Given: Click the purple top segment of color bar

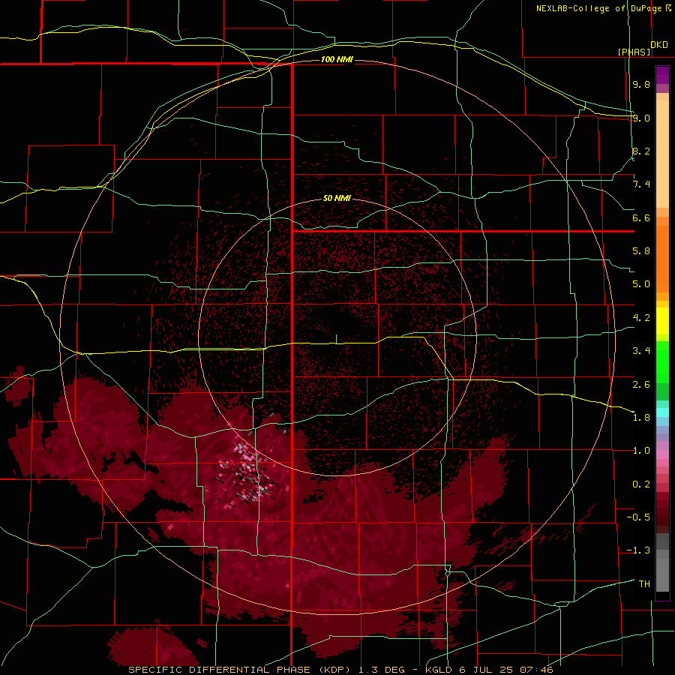Looking at the screenshot, I should click(662, 75).
